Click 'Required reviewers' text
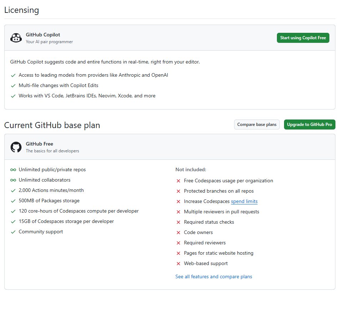Viewport: 344px width, 310px height. click(205, 243)
